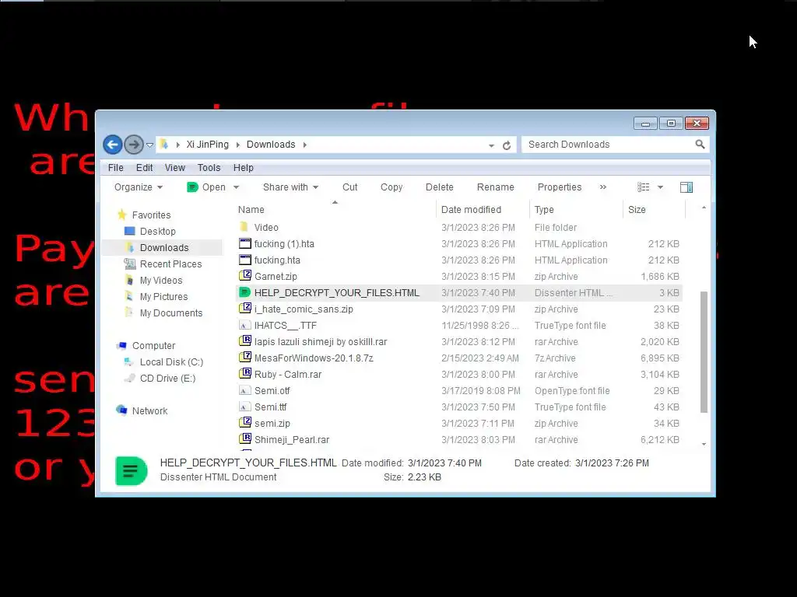Image resolution: width=797 pixels, height=597 pixels.
Task: Click Copy in the toolbar
Action: (x=391, y=187)
